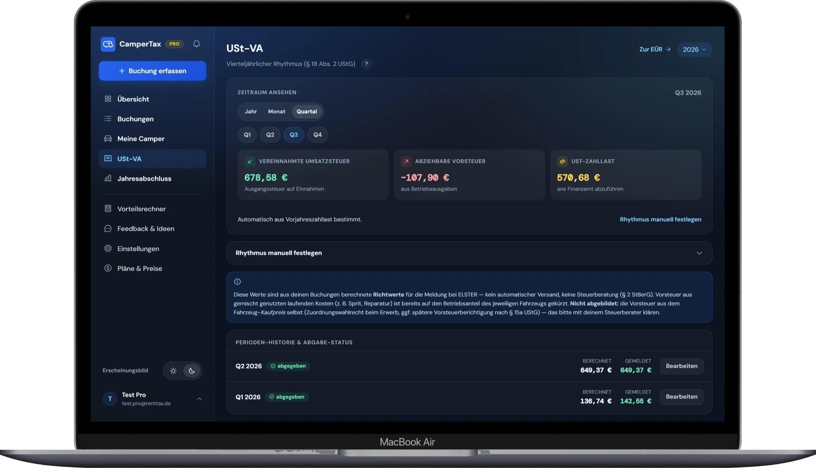Click the Jahresabschluss chart icon
The height and width of the screenshot is (468, 816).
click(x=108, y=178)
